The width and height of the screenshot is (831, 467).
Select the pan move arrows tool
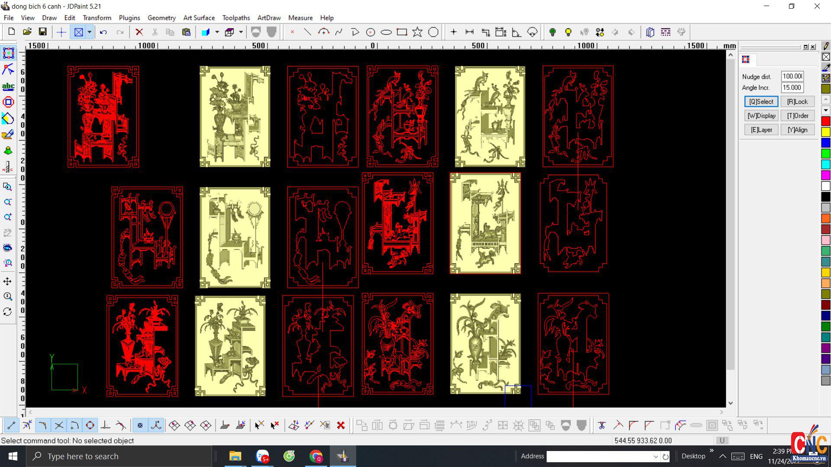(x=8, y=281)
